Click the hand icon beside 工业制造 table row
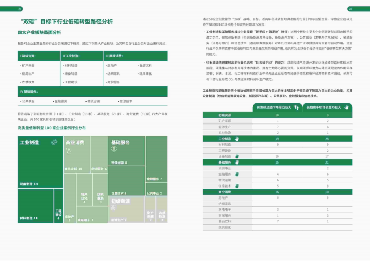Screen dimensions: 370x261 236,139
